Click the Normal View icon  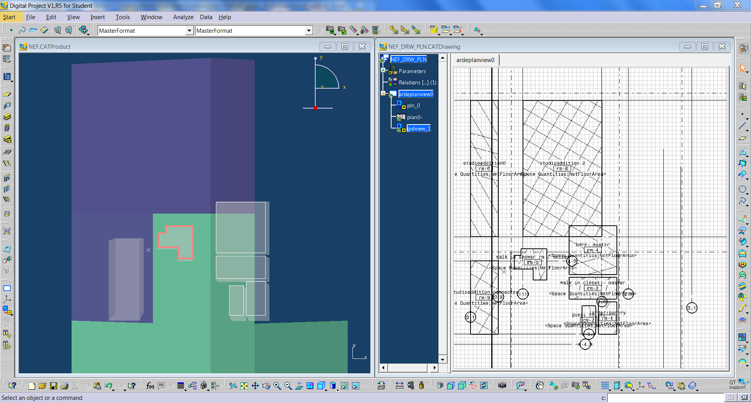[299, 386]
